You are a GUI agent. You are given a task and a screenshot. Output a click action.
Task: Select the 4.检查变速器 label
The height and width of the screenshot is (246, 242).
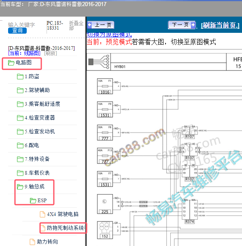tap(40, 118)
